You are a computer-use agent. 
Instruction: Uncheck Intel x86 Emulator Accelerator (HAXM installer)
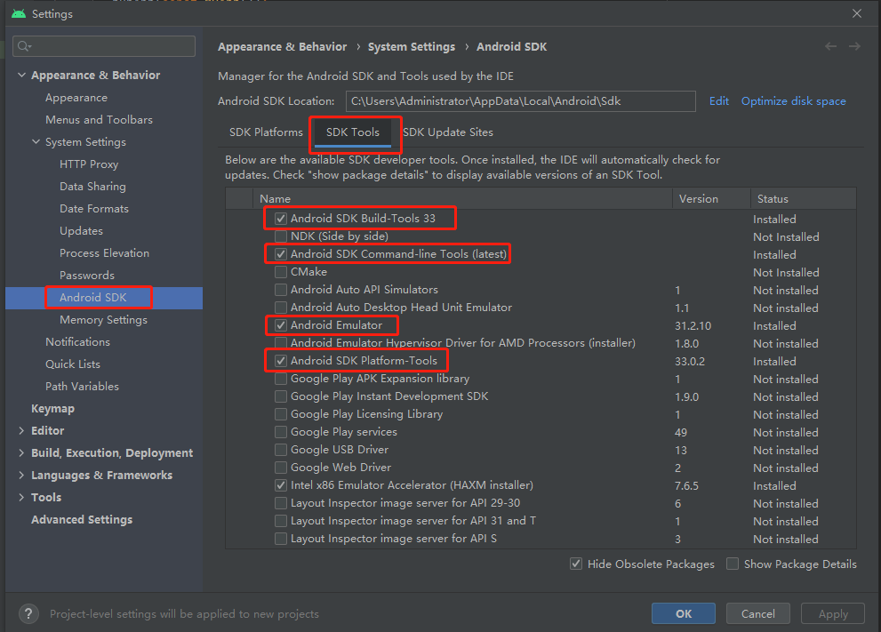click(x=281, y=485)
